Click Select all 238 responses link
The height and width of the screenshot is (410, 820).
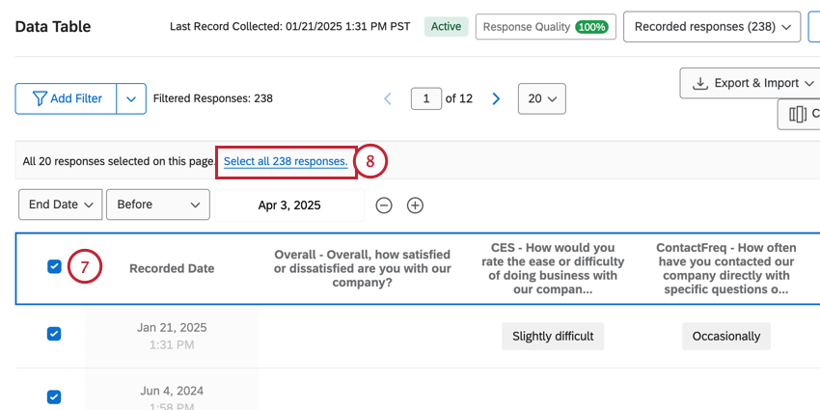click(x=286, y=161)
